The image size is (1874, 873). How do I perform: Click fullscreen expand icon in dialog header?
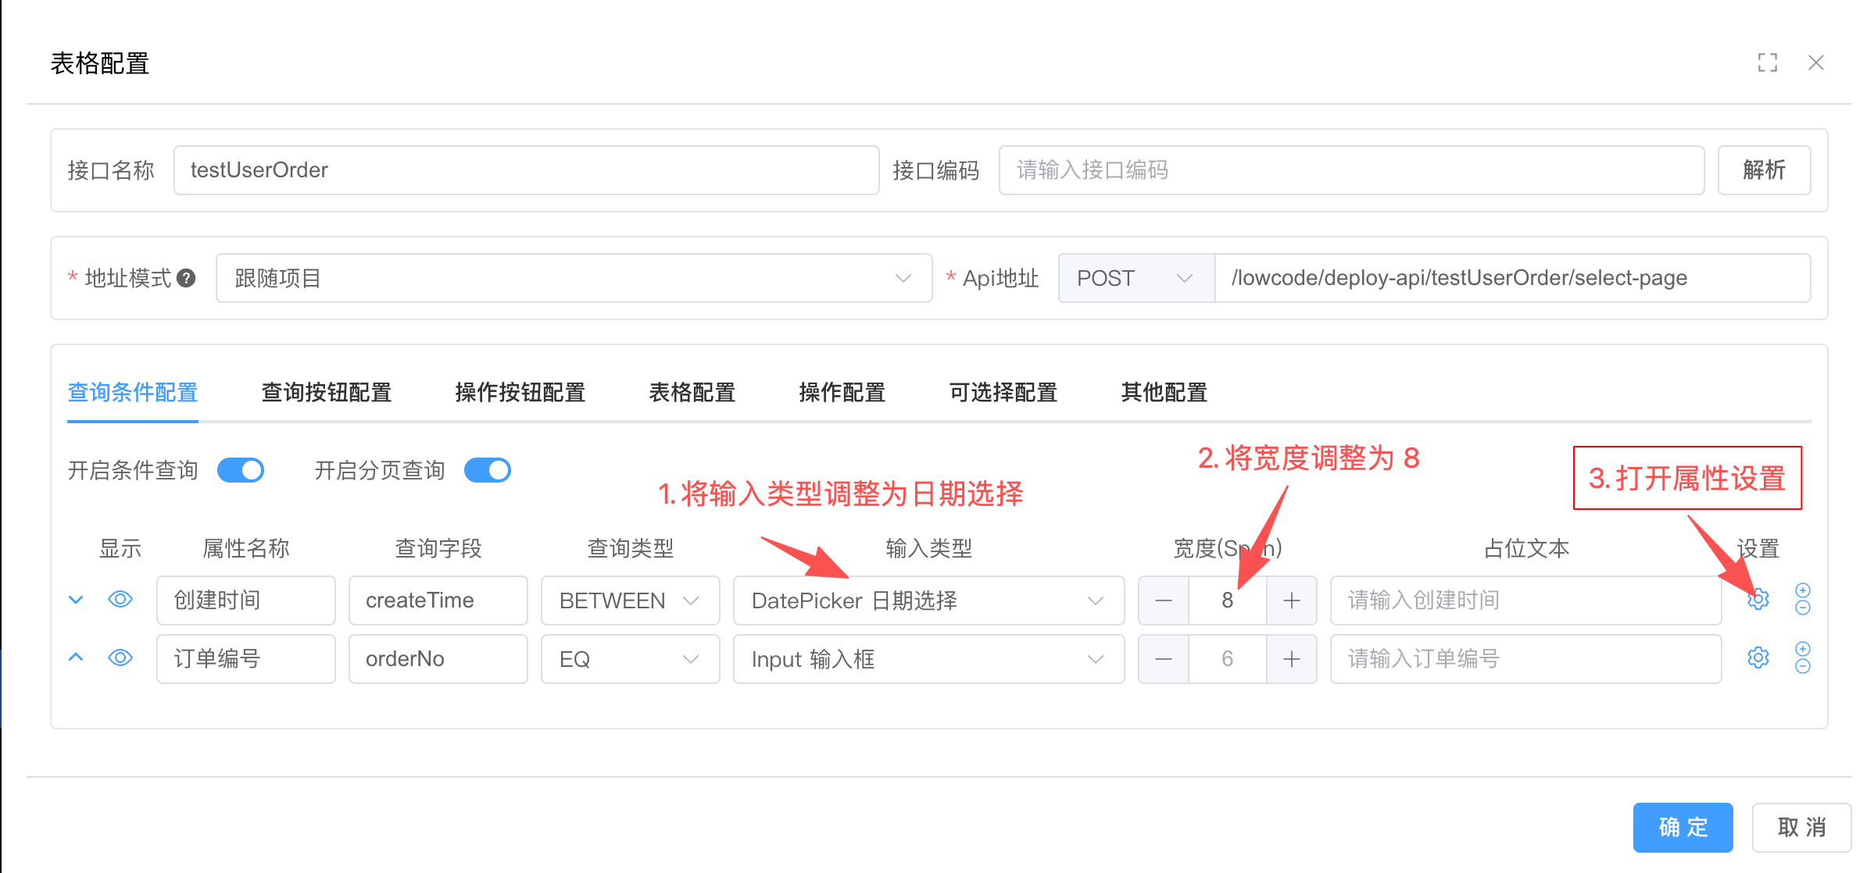pyautogui.click(x=1767, y=62)
